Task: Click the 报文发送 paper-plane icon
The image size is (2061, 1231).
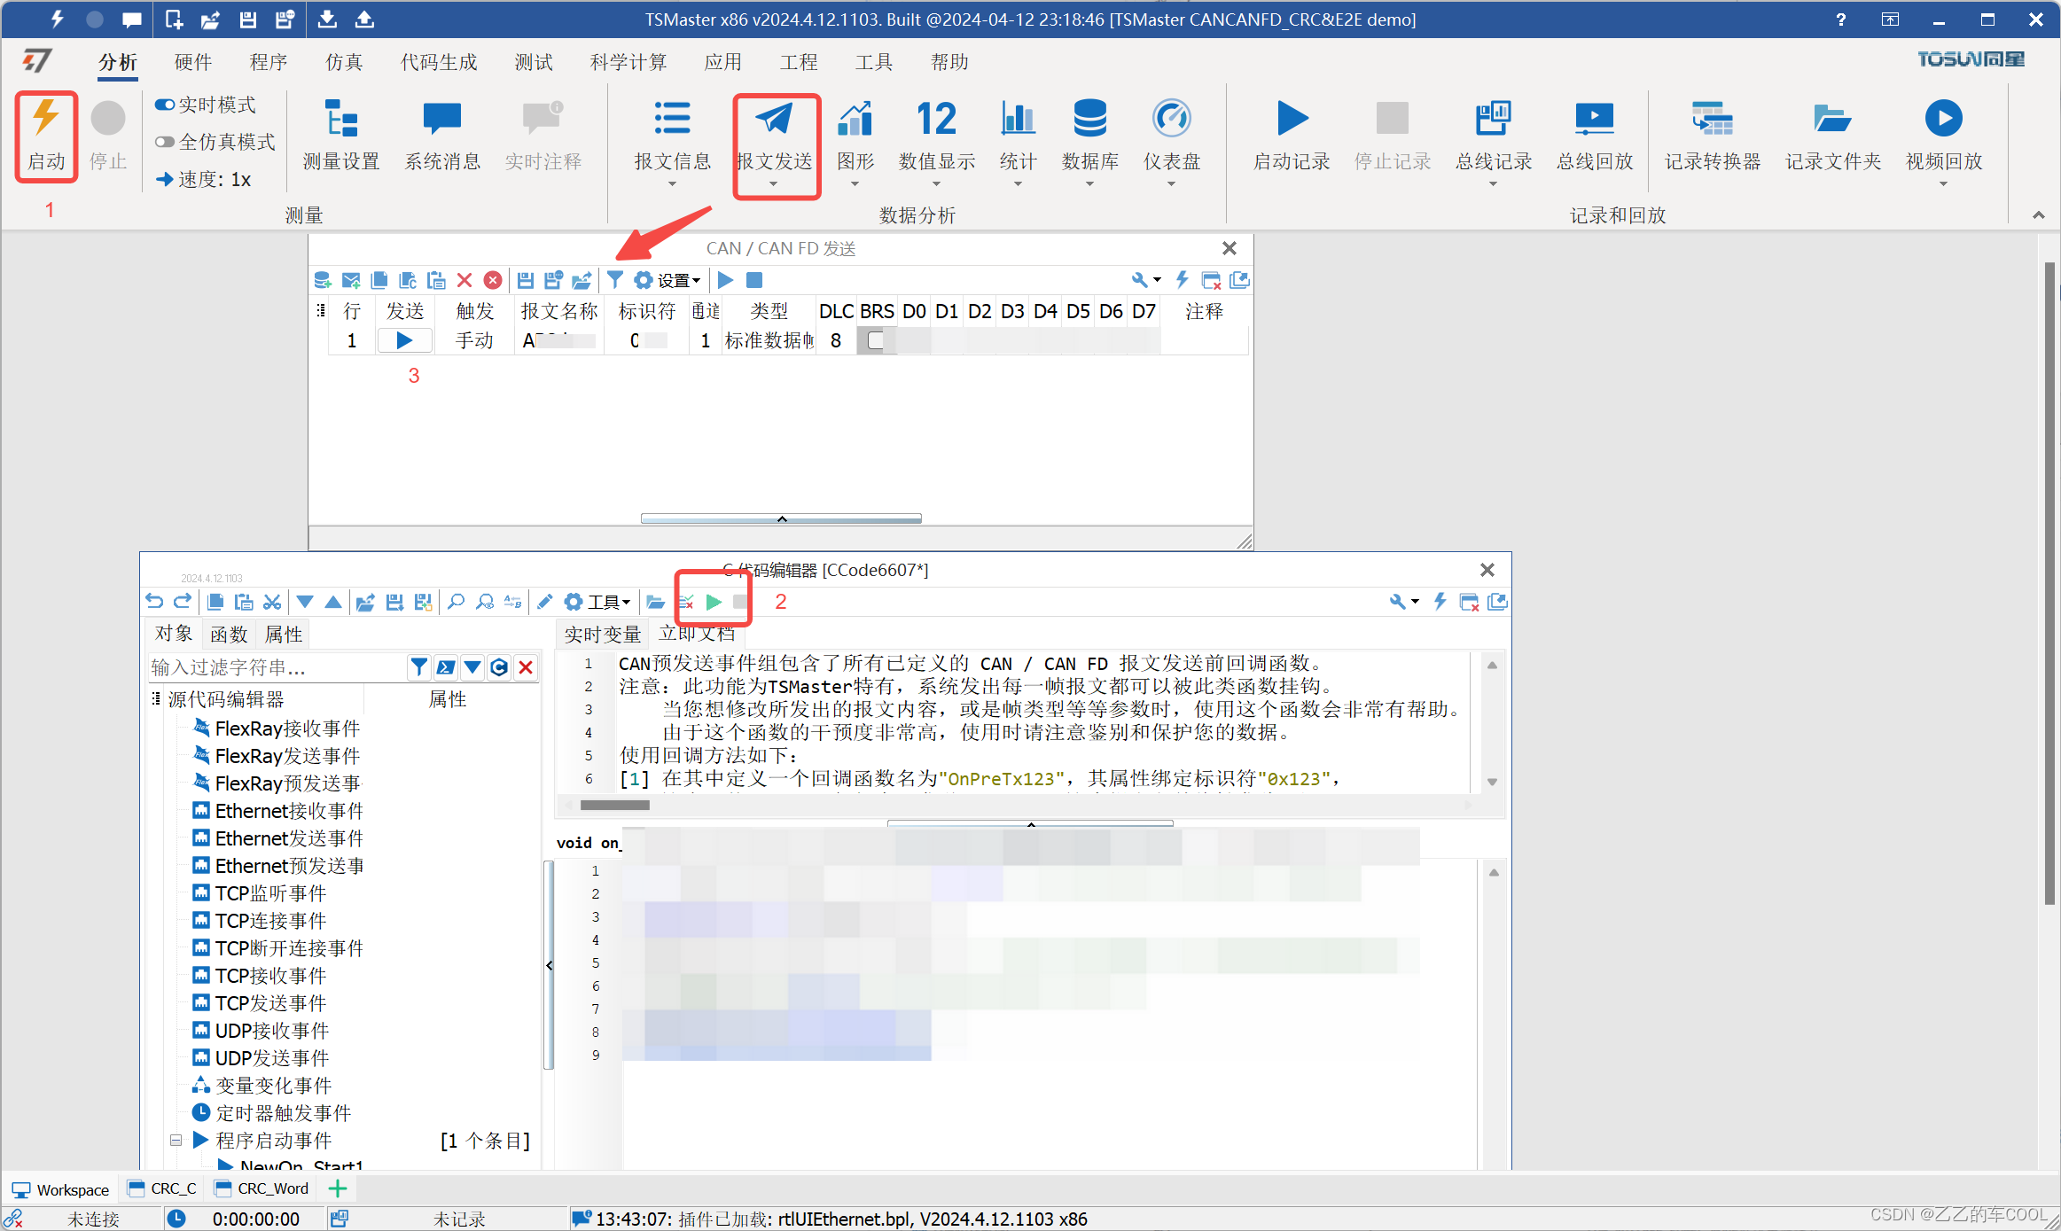Action: [x=774, y=119]
